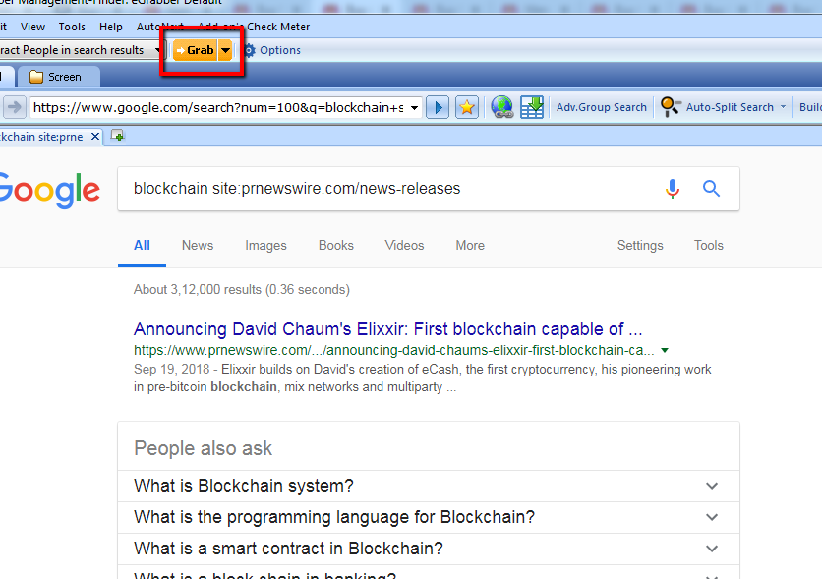
Task: Close the blockchain site:prne browser tab
Action: point(95,137)
